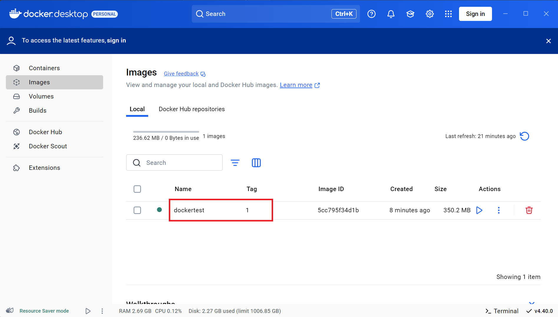Click the Extensions puzzle icon
This screenshot has height=317, width=558.
16,168
